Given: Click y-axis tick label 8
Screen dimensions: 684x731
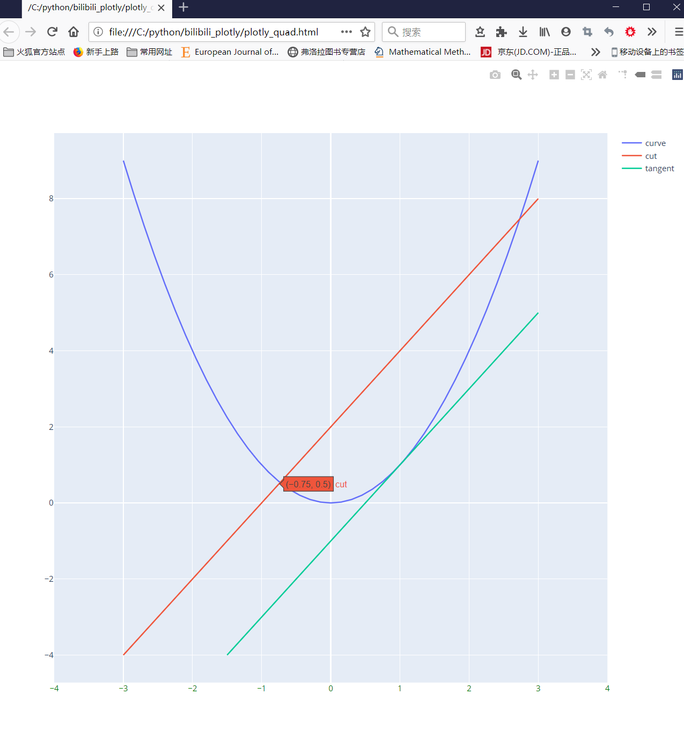Looking at the screenshot, I should click(x=51, y=199).
